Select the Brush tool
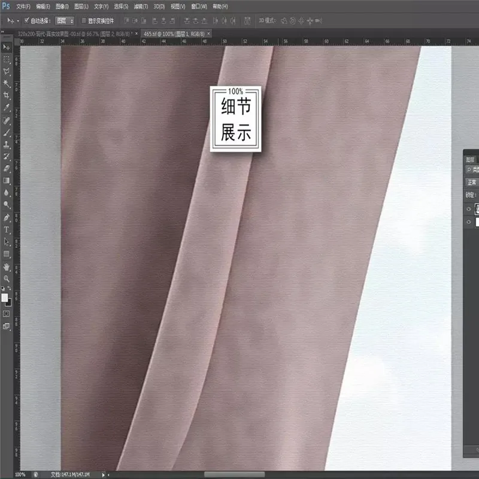 click(x=7, y=132)
